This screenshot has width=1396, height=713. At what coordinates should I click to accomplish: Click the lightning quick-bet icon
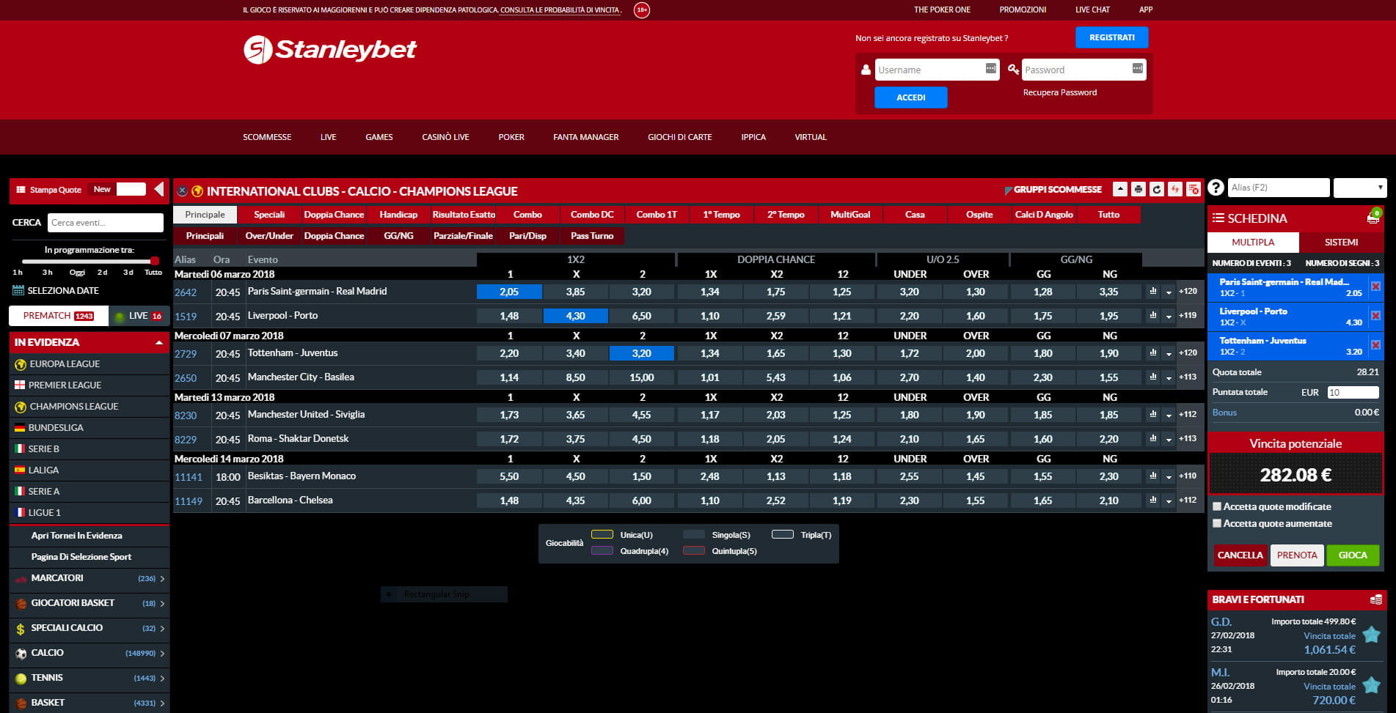point(1176,188)
